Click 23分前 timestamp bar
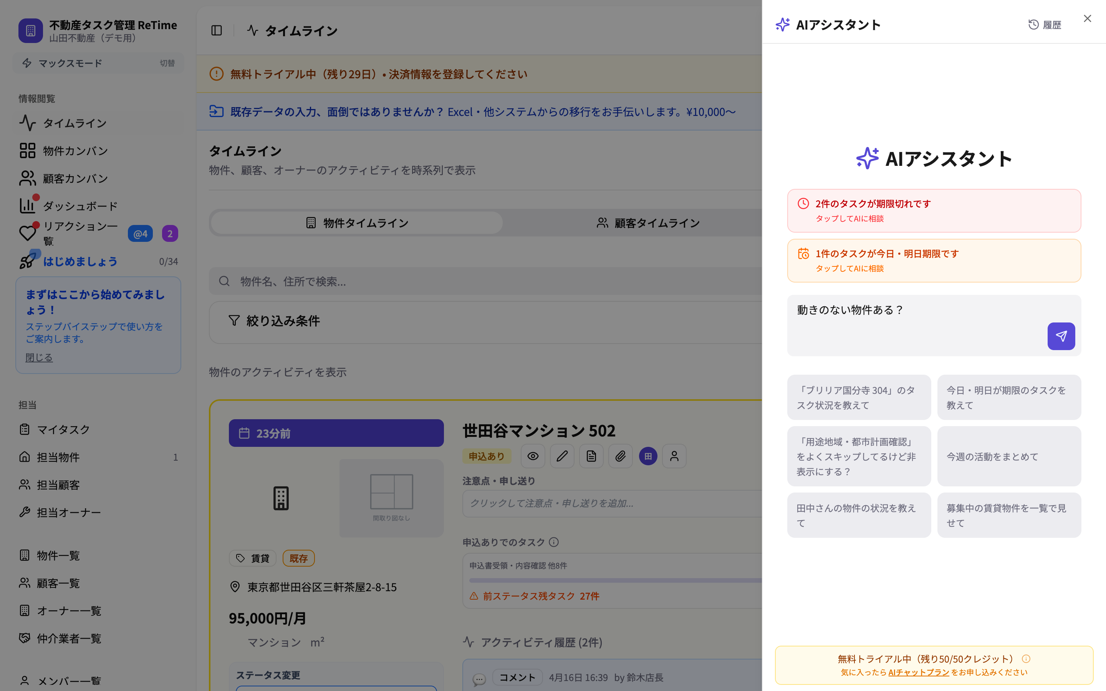Image resolution: width=1106 pixels, height=691 pixels. pyautogui.click(x=336, y=433)
